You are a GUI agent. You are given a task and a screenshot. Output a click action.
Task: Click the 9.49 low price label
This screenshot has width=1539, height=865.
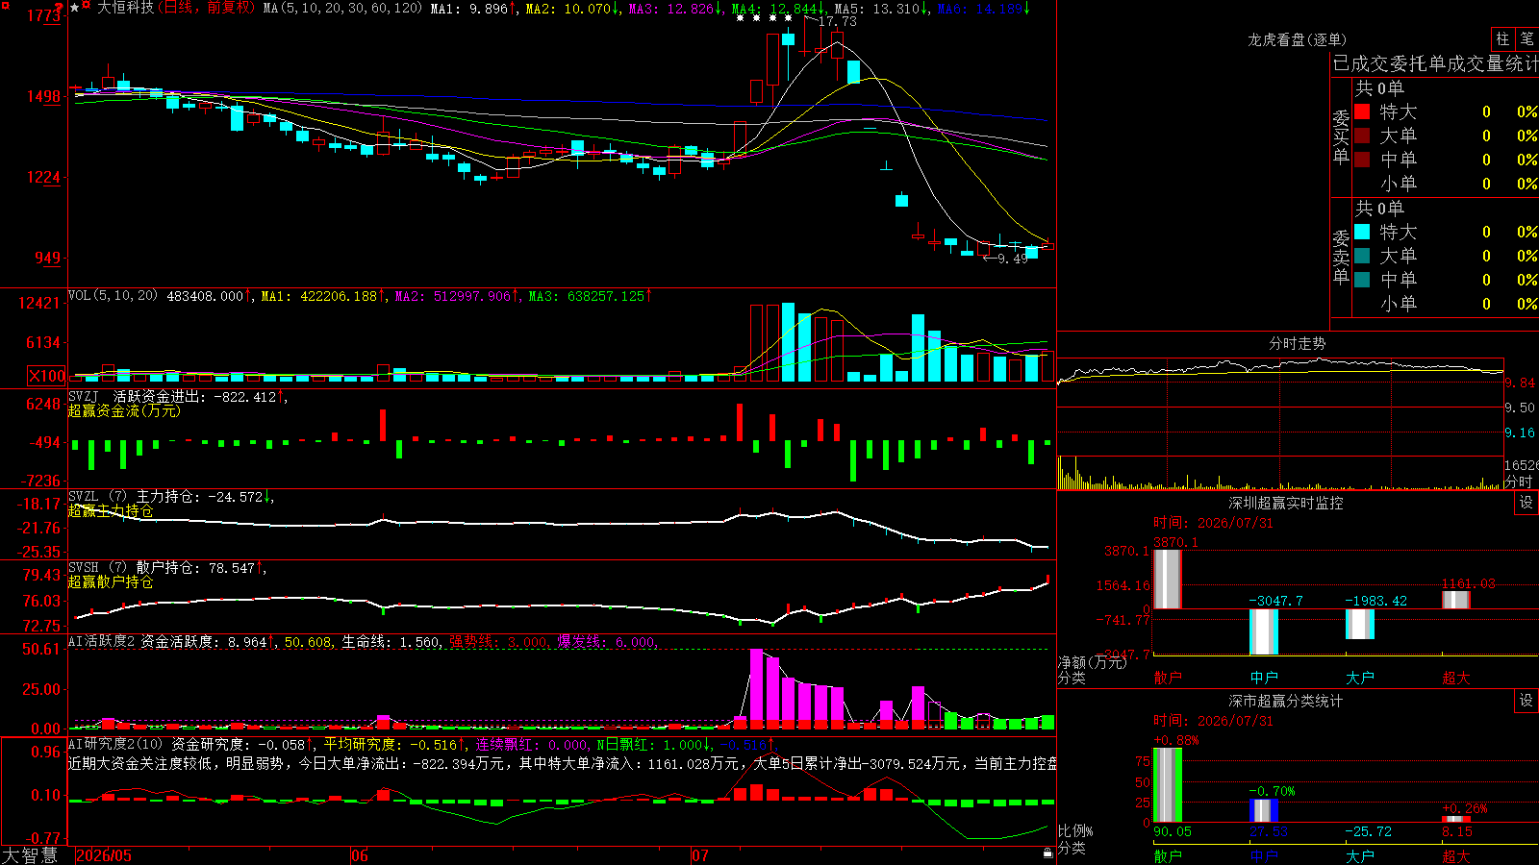[1012, 259]
